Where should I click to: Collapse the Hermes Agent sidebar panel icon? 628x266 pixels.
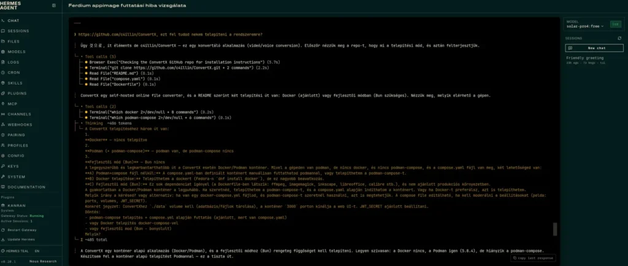pos(54,6)
